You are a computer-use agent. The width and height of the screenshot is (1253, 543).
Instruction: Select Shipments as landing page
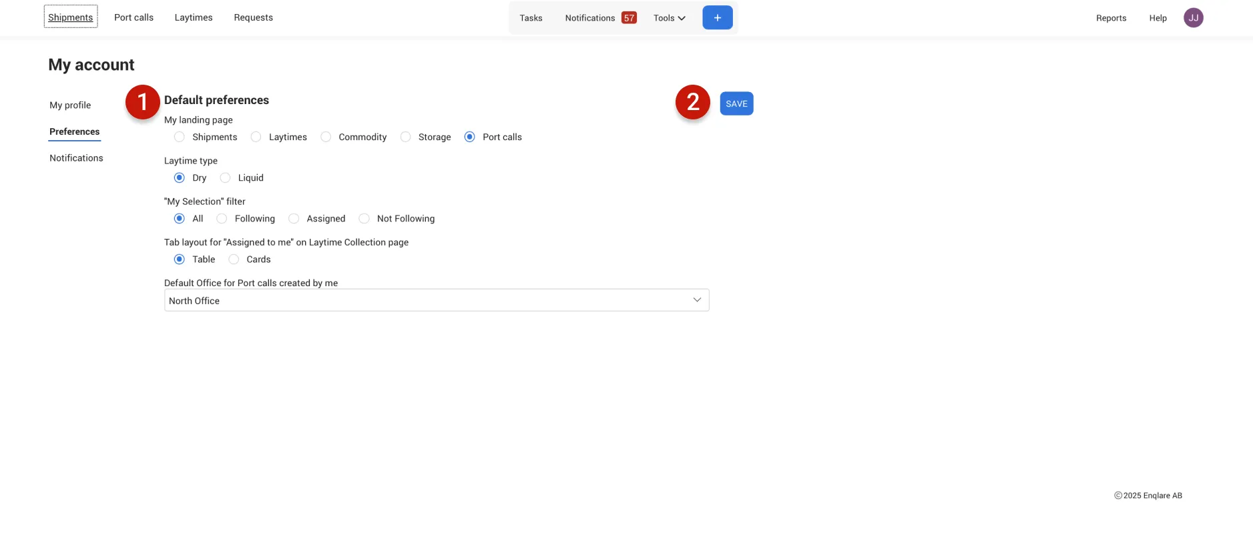pos(180,137)
